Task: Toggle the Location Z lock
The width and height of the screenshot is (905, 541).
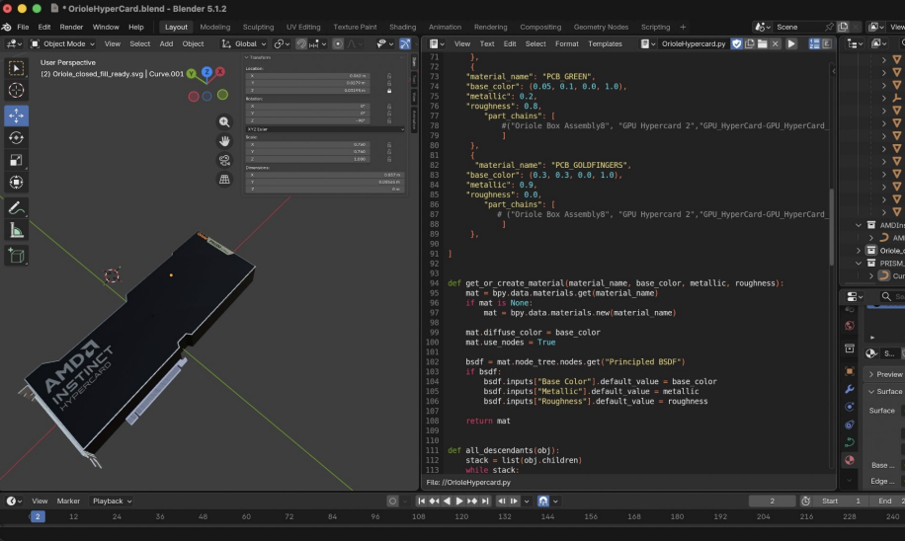Action: pos(389,91)
